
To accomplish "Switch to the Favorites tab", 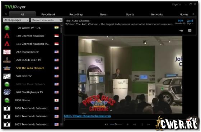I will point(48,14).
